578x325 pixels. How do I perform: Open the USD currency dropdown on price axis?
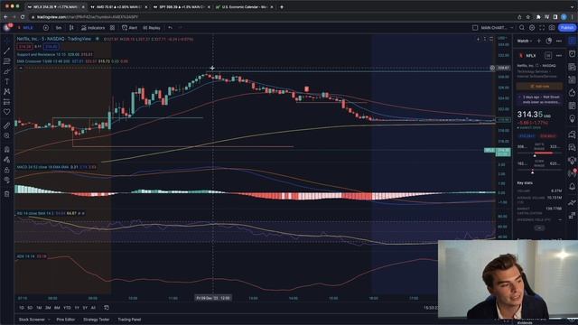click(x=502, y=38)
